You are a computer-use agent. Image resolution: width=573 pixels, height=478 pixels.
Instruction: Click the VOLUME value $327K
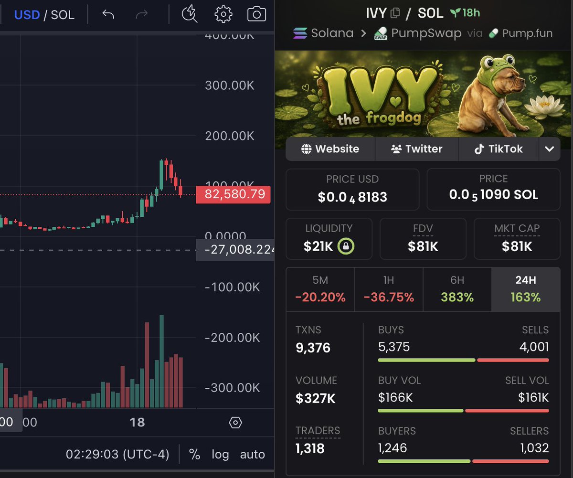coord(316,398)
